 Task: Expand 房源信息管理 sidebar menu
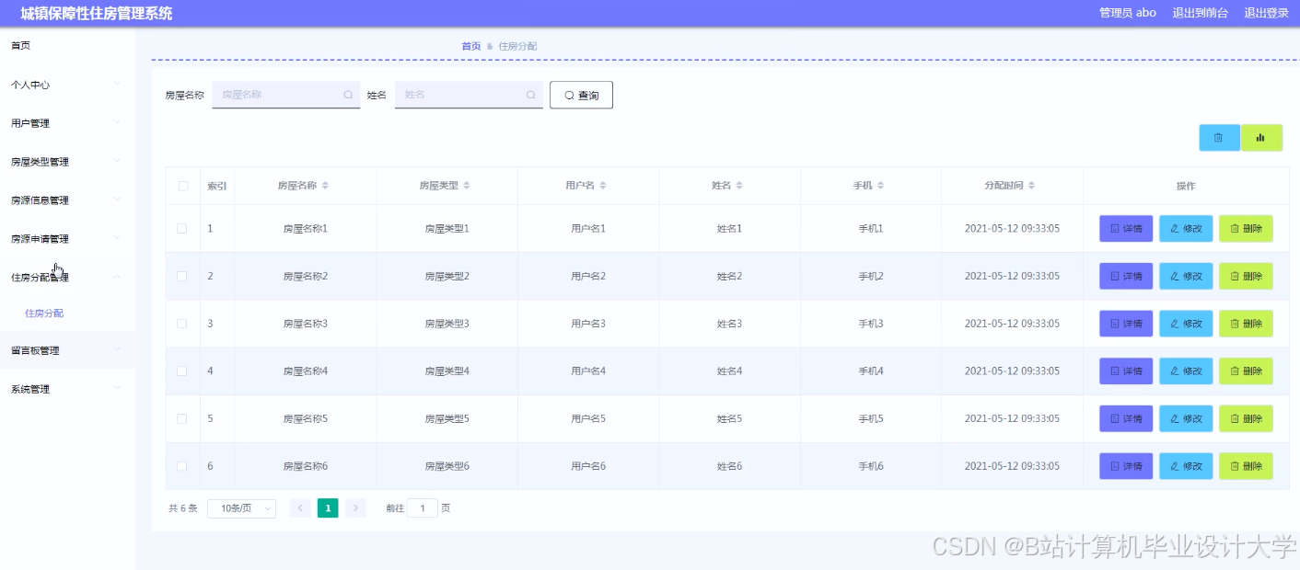tap(67, 200)
